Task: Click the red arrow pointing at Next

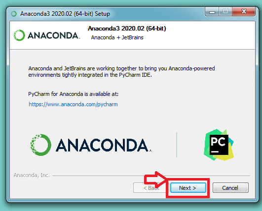Action: [156, 180]
